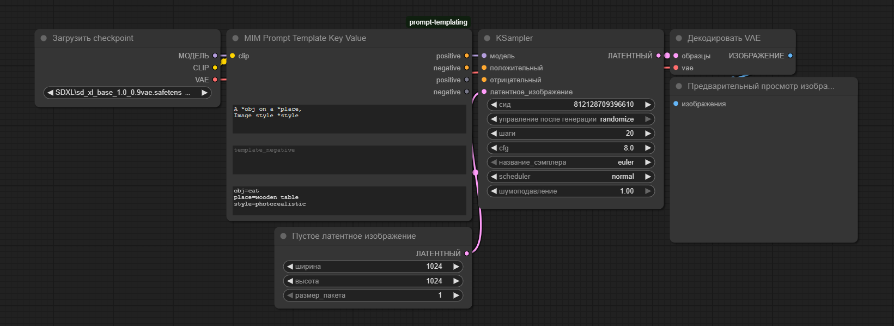Click the изображения input socket on preview node
This screenshot has height=326, width=894.
tap(676, 104)
